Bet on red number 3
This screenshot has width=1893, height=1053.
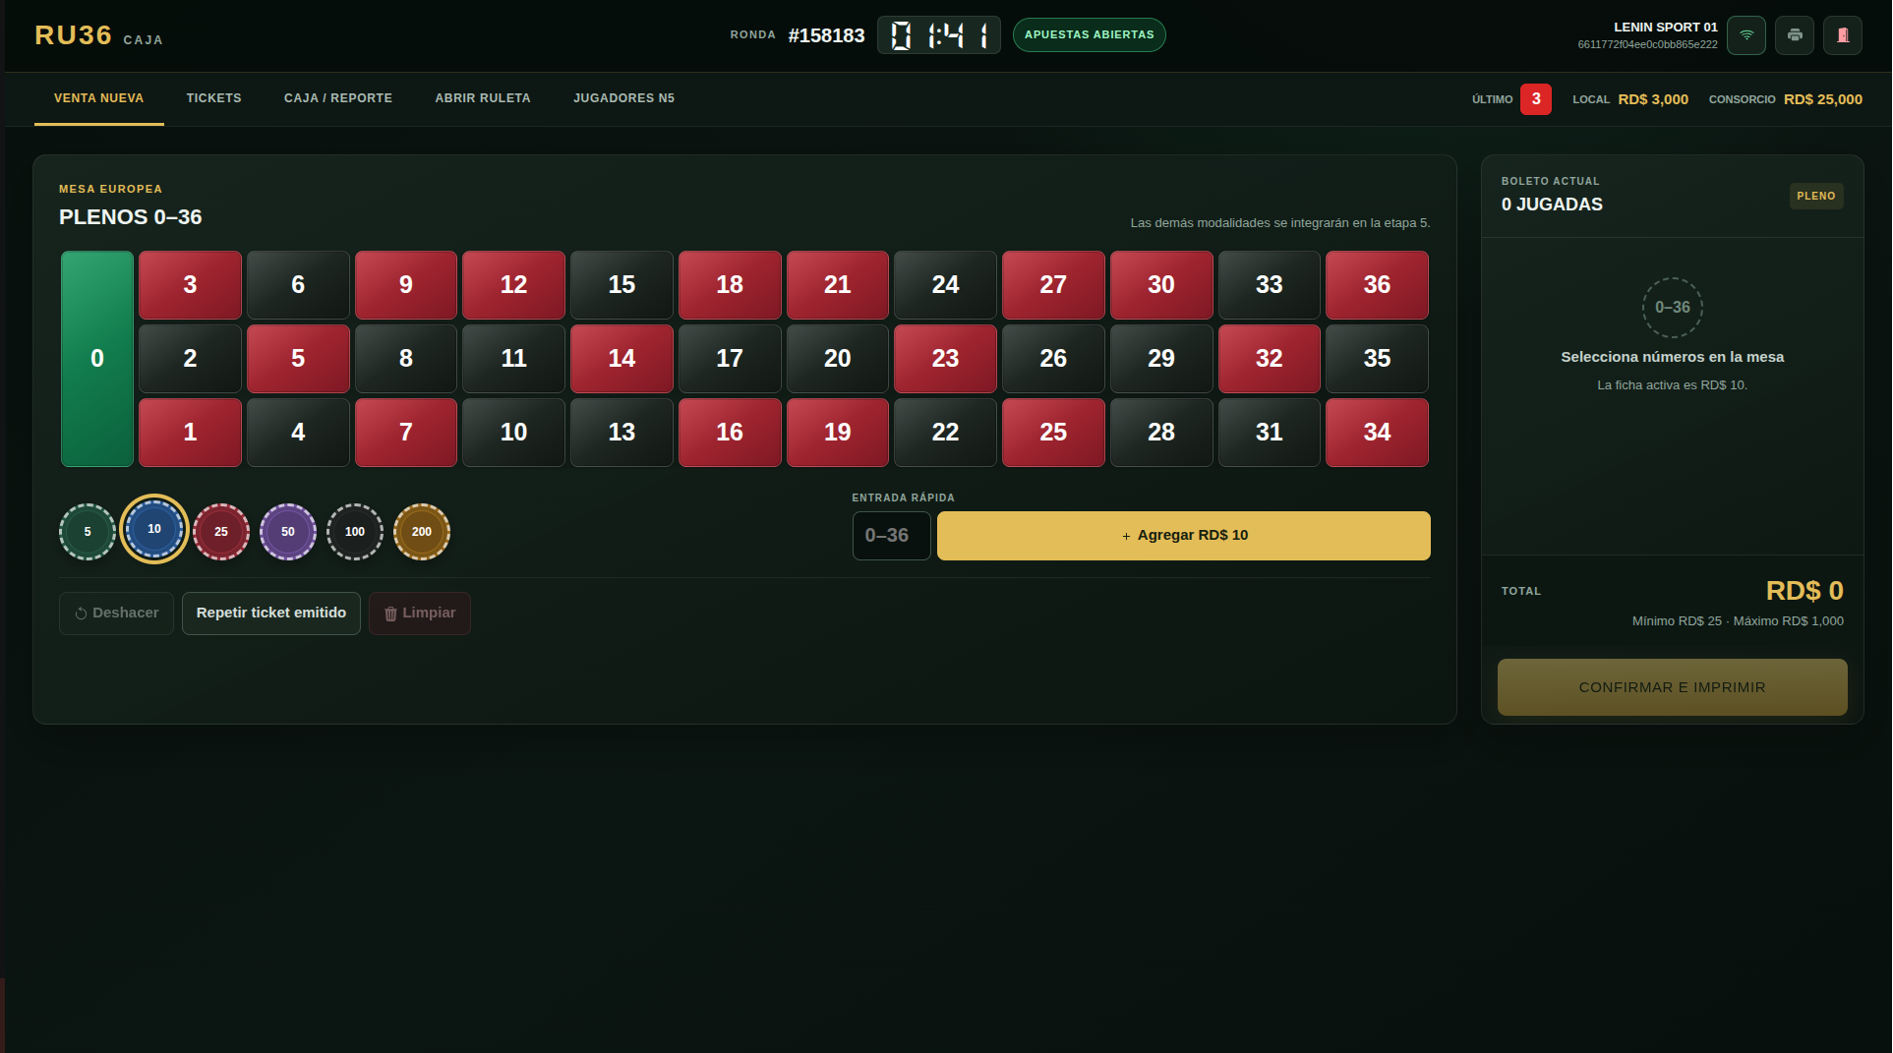(190, 285)
